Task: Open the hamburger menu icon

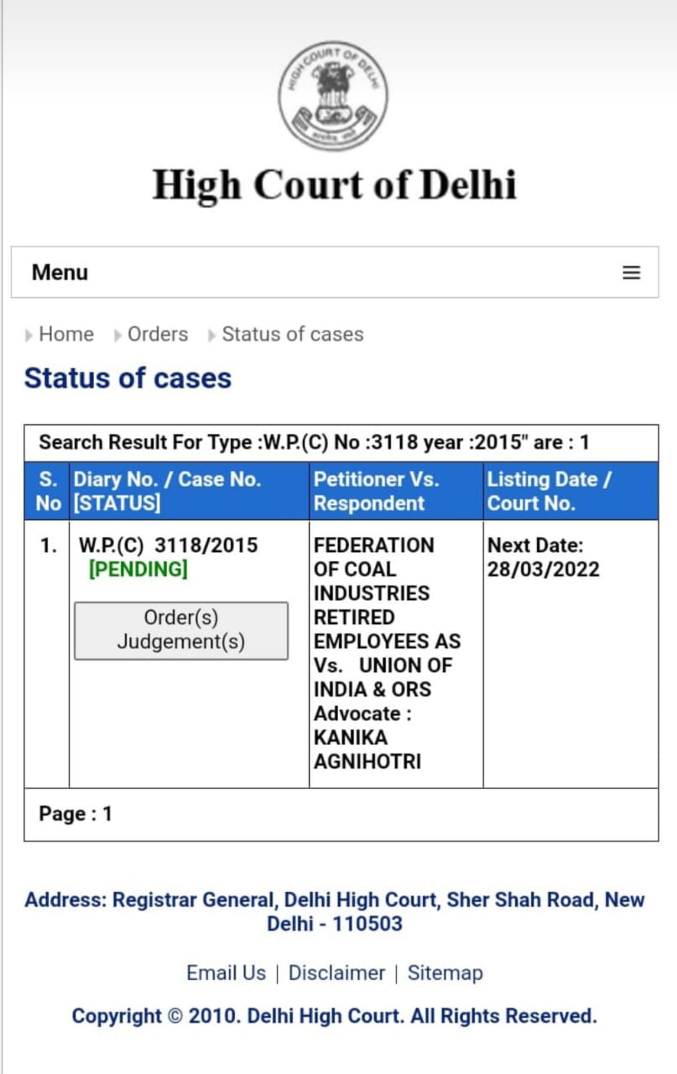Action: tap(631, 273)
